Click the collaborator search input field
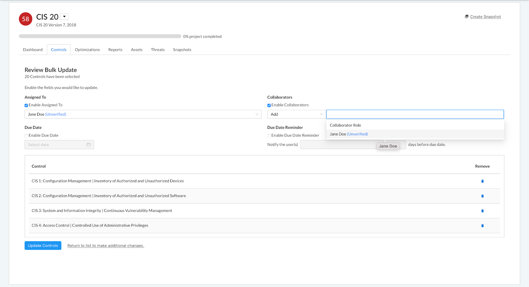Screen dimensions: 529x287 (415, 114)
